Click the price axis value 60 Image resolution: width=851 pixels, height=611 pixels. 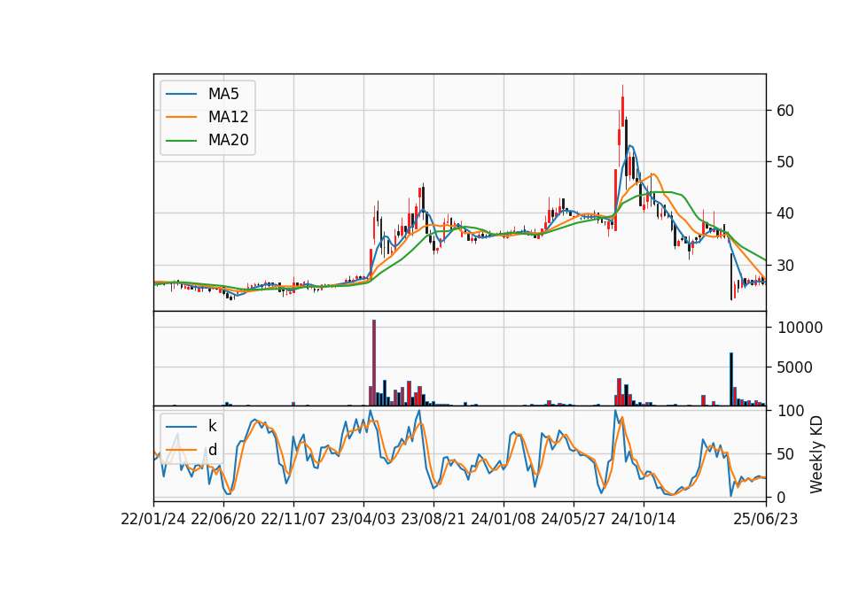785,111
